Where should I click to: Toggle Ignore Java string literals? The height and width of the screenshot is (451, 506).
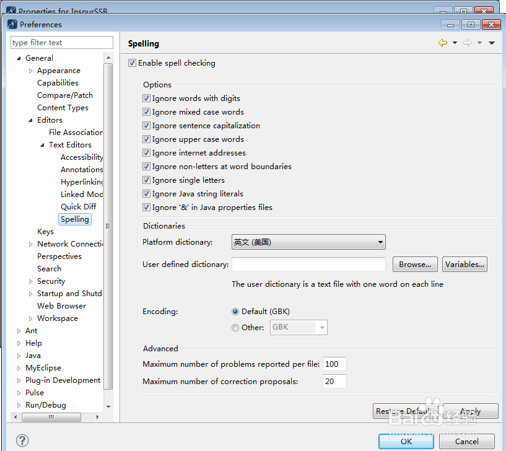(146, 194)
